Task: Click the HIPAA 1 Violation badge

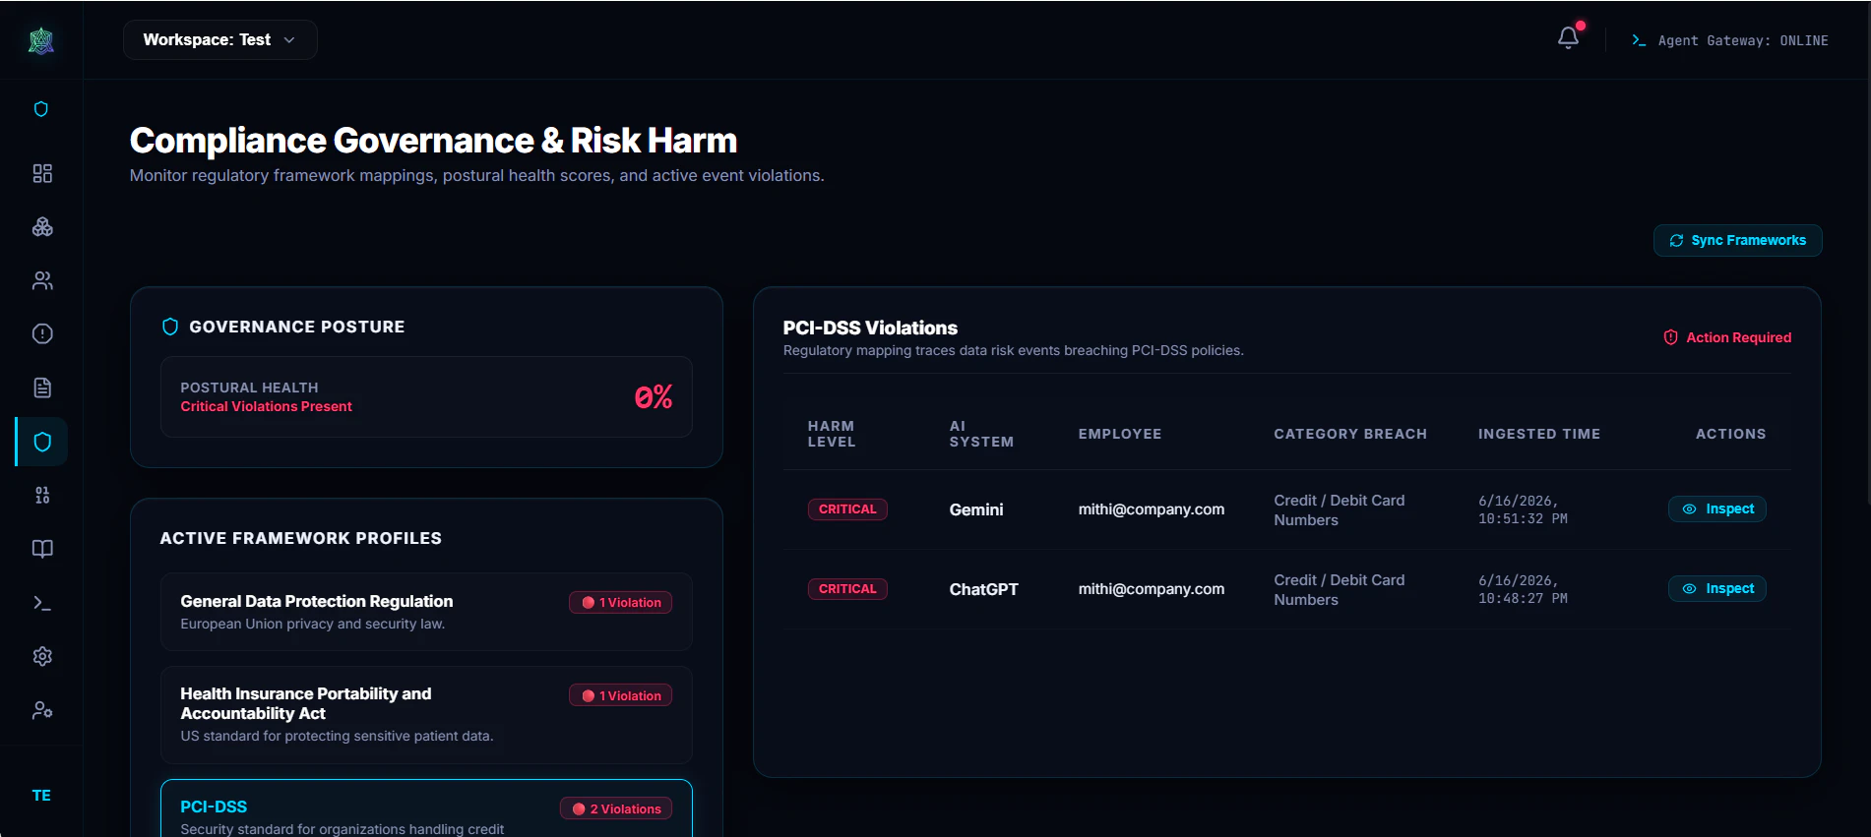Action: [x=620, y=695]
